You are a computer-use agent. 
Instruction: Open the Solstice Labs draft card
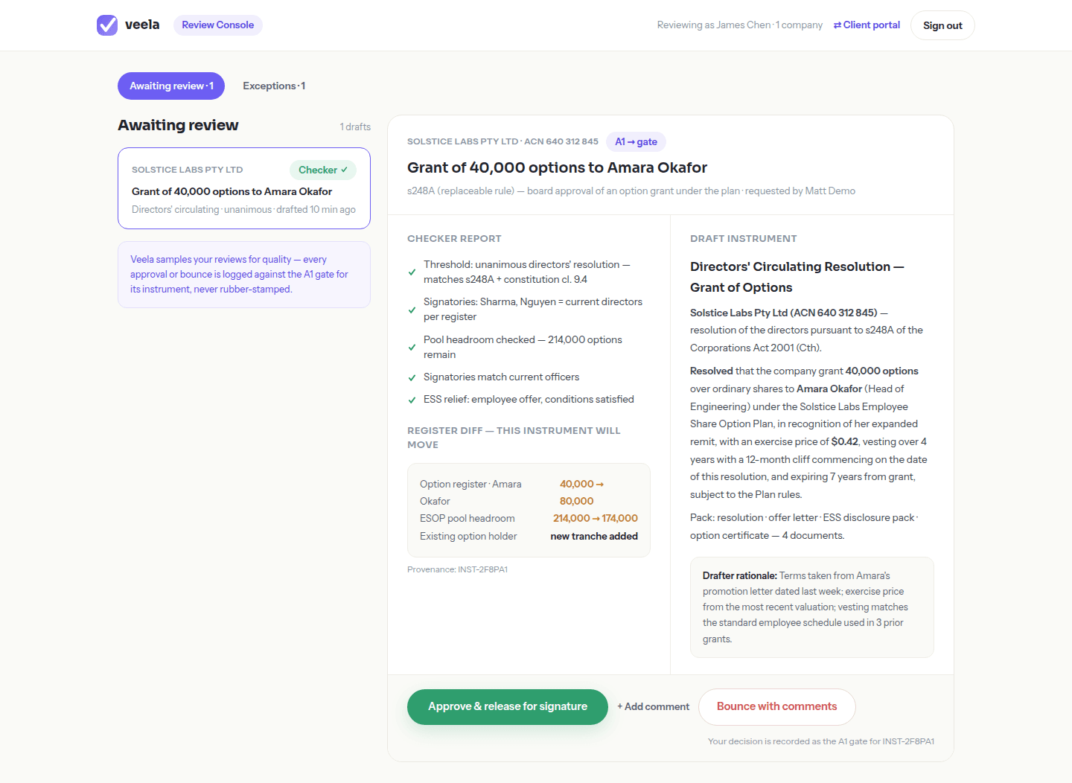point(244,188)
